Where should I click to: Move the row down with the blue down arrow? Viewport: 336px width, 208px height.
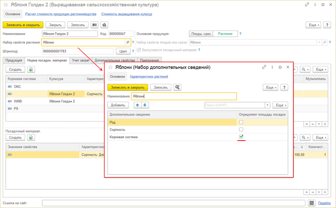pyautogui.click(x=145, y=105)
